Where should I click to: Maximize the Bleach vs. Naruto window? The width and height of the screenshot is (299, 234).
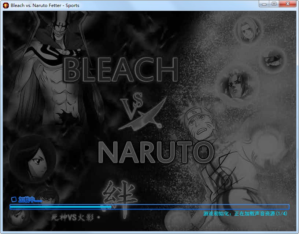point(274,4)
